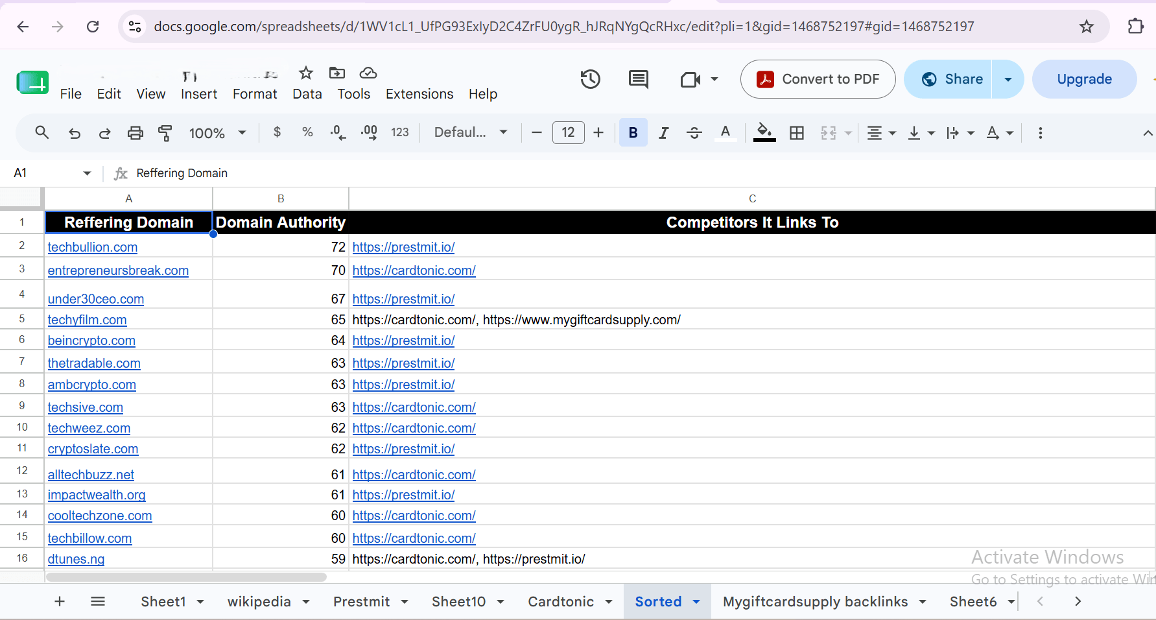The width and height of the screenshot is (1156, 620).
Task: Reload the browser page
Action: [93, 27]
